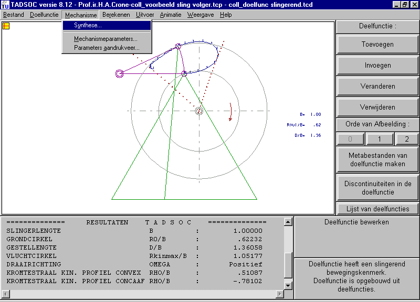Click the TADSOC application icon in title bar
Viewport: 420px width, 302px height.
5,5
